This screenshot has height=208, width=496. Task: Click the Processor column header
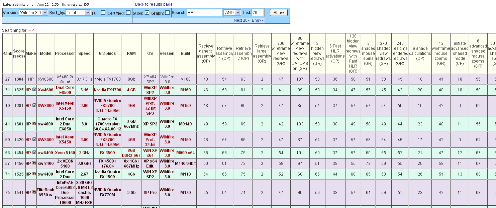65,54
